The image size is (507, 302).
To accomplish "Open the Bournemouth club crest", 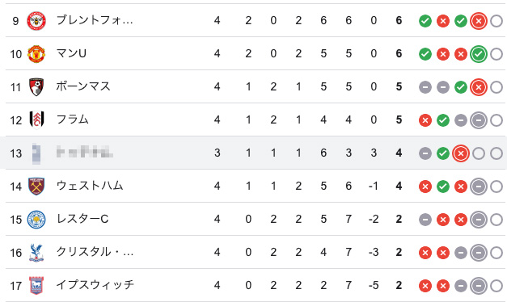I will (x=36, y=87).
